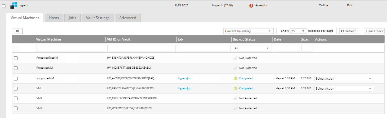Click vault ID HV_HPY26L7N6BE7XJ2NV6H2Q3X7XY
This screenshot has height=118, width=387.
[x=131, y=88]
